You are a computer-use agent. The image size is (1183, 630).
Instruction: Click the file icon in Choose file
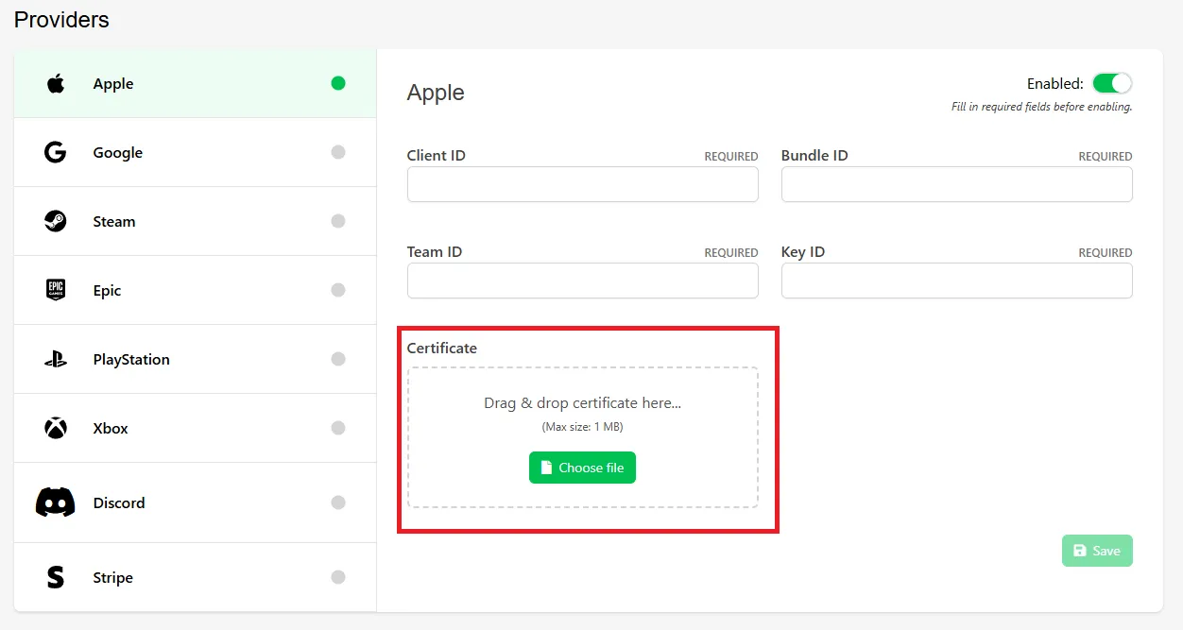tap(546, 468)
